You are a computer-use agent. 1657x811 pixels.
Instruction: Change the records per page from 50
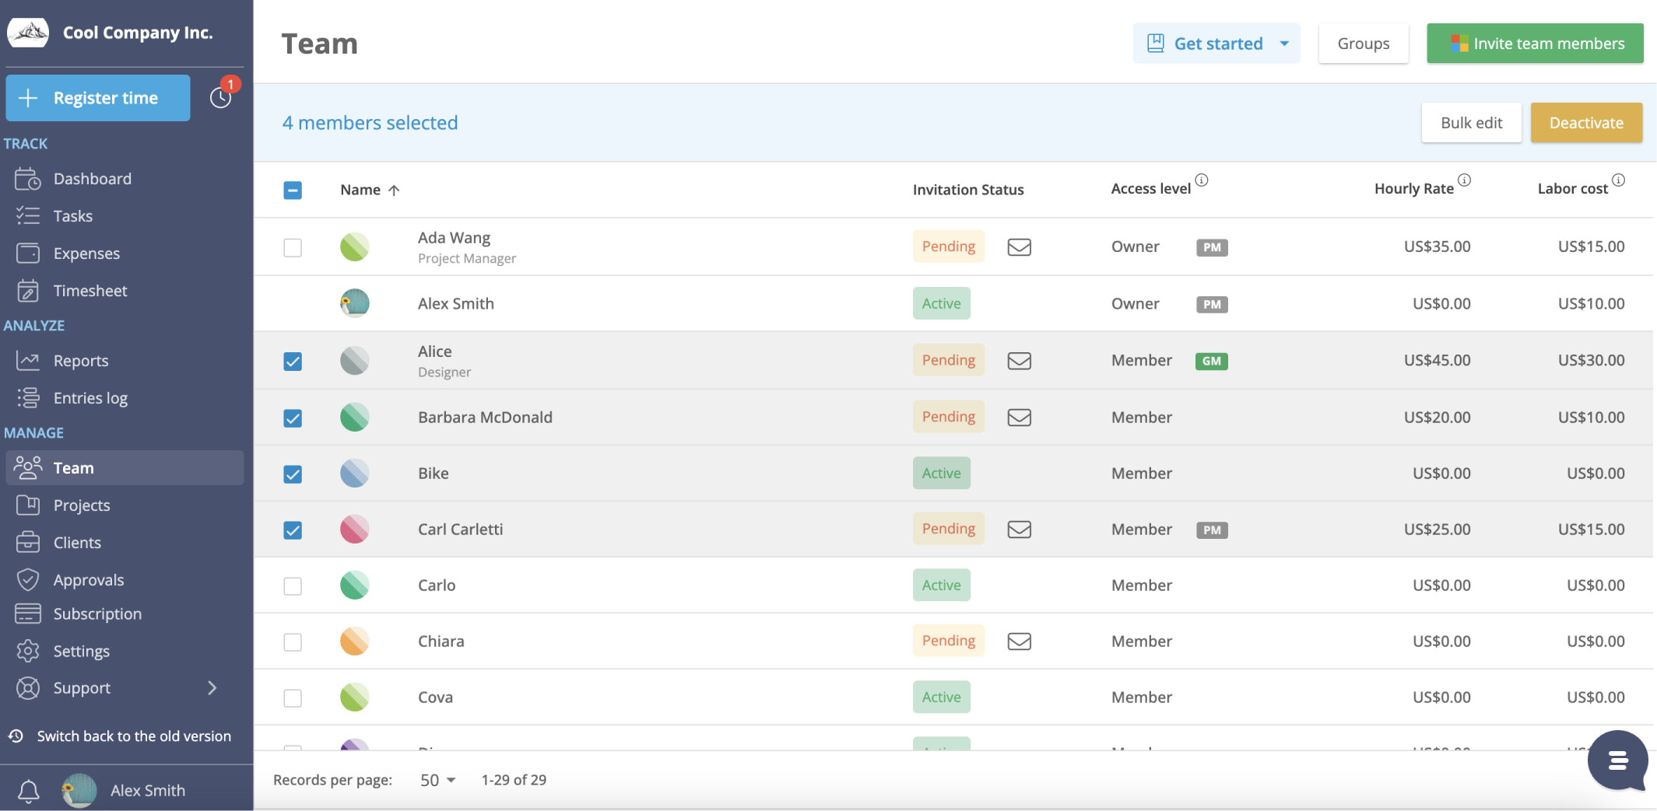coord(437,779)
